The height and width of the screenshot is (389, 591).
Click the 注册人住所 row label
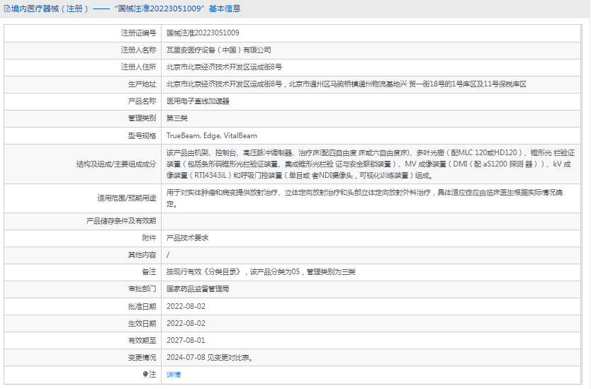pos(138,67)
